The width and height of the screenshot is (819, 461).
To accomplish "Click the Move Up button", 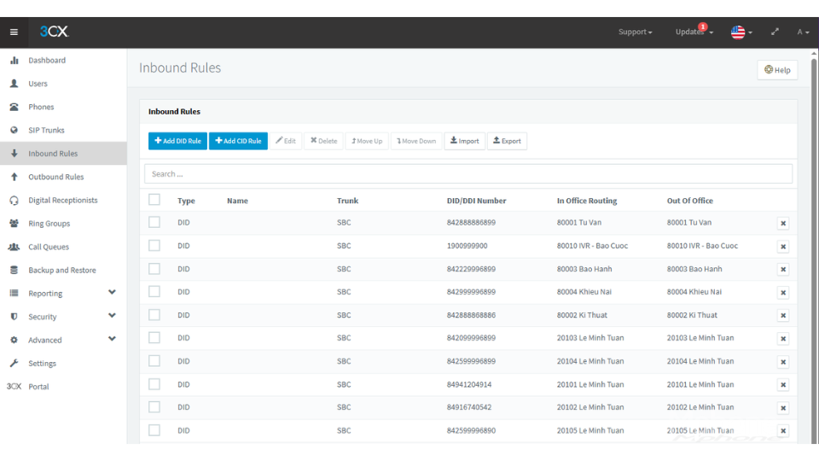I will (x=367, y=141).
